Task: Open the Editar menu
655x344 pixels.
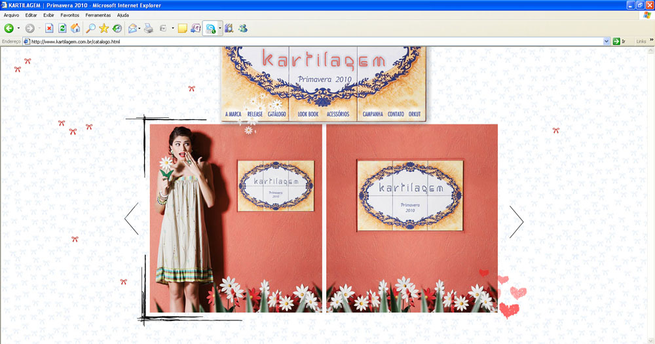Action: [x=31, y=15]
